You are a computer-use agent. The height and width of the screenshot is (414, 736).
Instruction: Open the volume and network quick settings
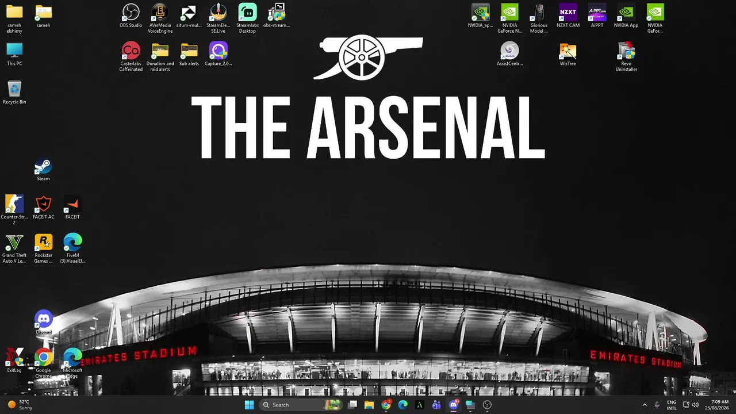[x=691, y=405]
